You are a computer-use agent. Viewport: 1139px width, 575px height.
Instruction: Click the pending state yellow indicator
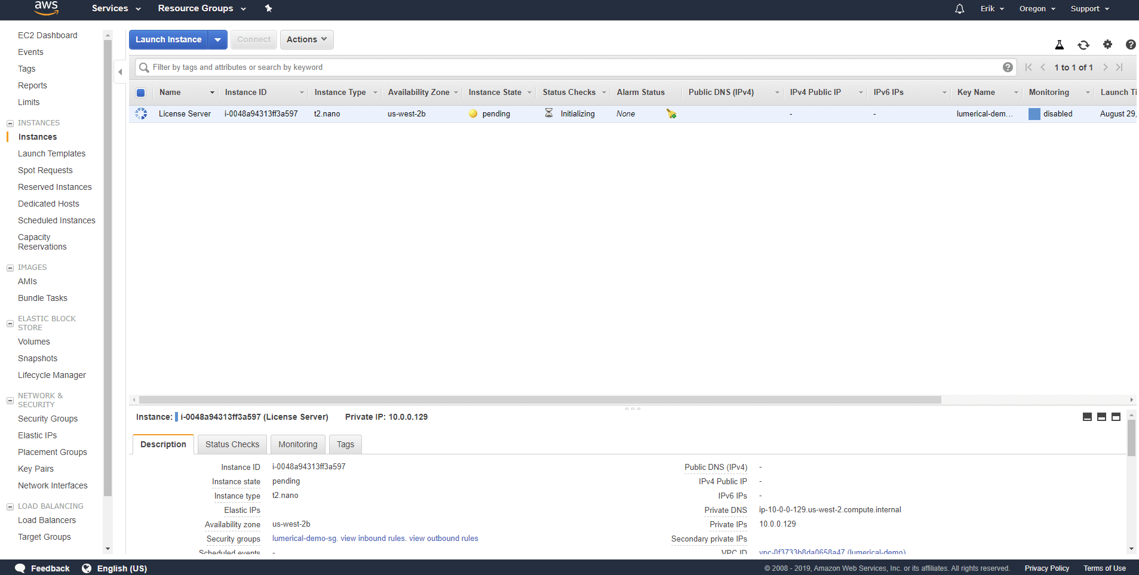pos(473,113)
